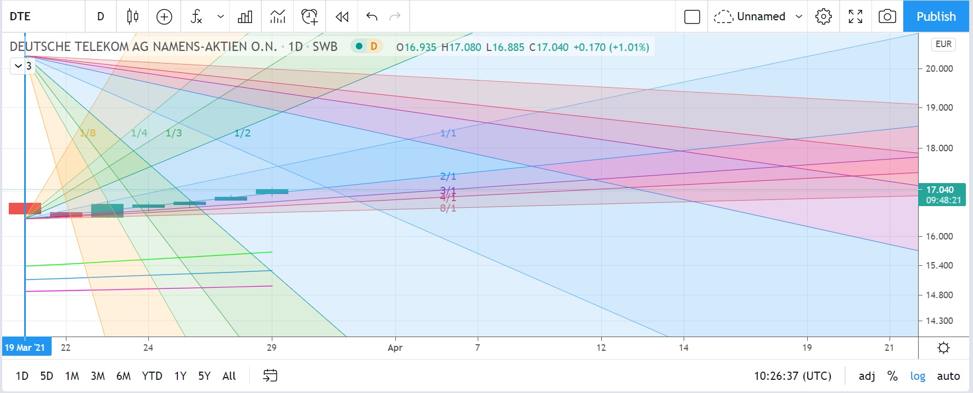
Task: Redo the last chart action
Action: [x=395, y=16]
